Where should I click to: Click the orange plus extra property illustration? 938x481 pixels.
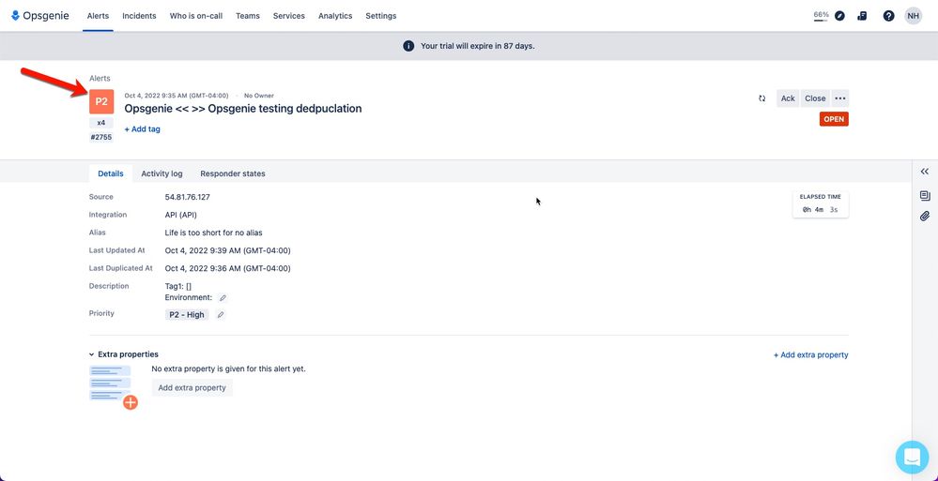pyautogui.click(x=131, y=402)
